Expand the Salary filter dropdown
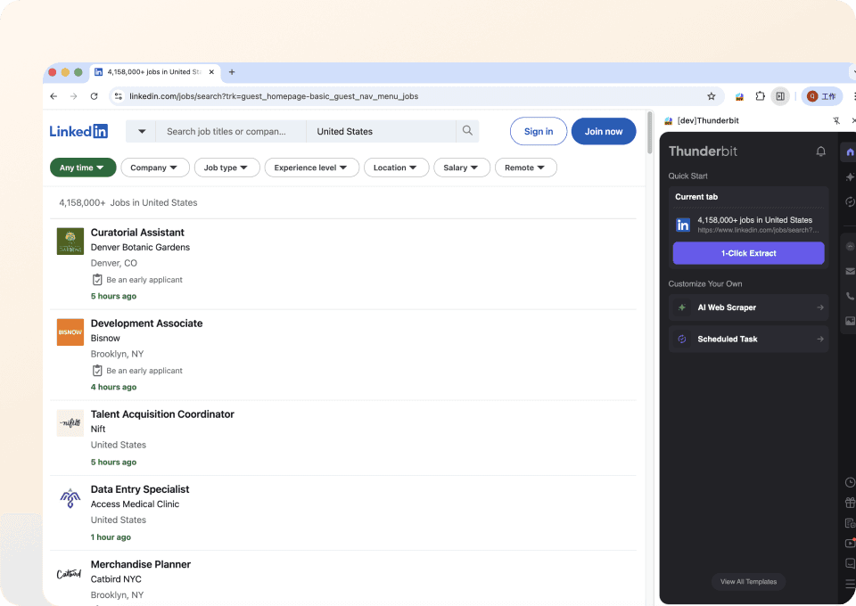The image size is (856, 606). (x=461, y=168)
